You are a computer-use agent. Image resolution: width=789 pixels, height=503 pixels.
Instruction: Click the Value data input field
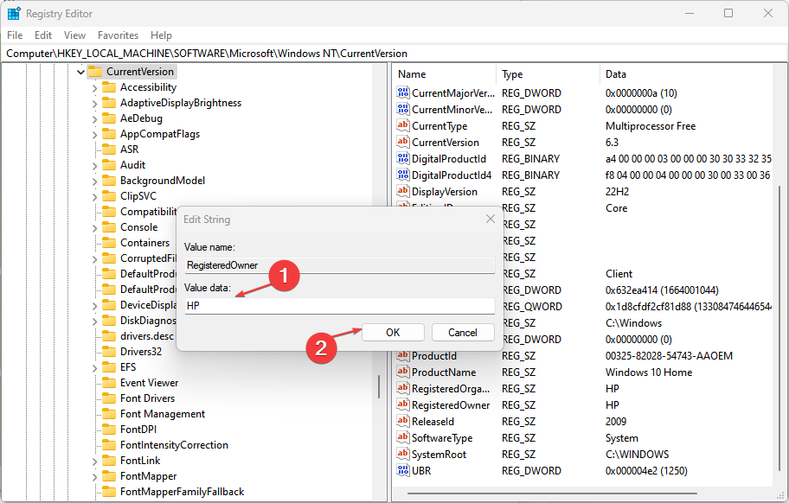tap(340, 306)
